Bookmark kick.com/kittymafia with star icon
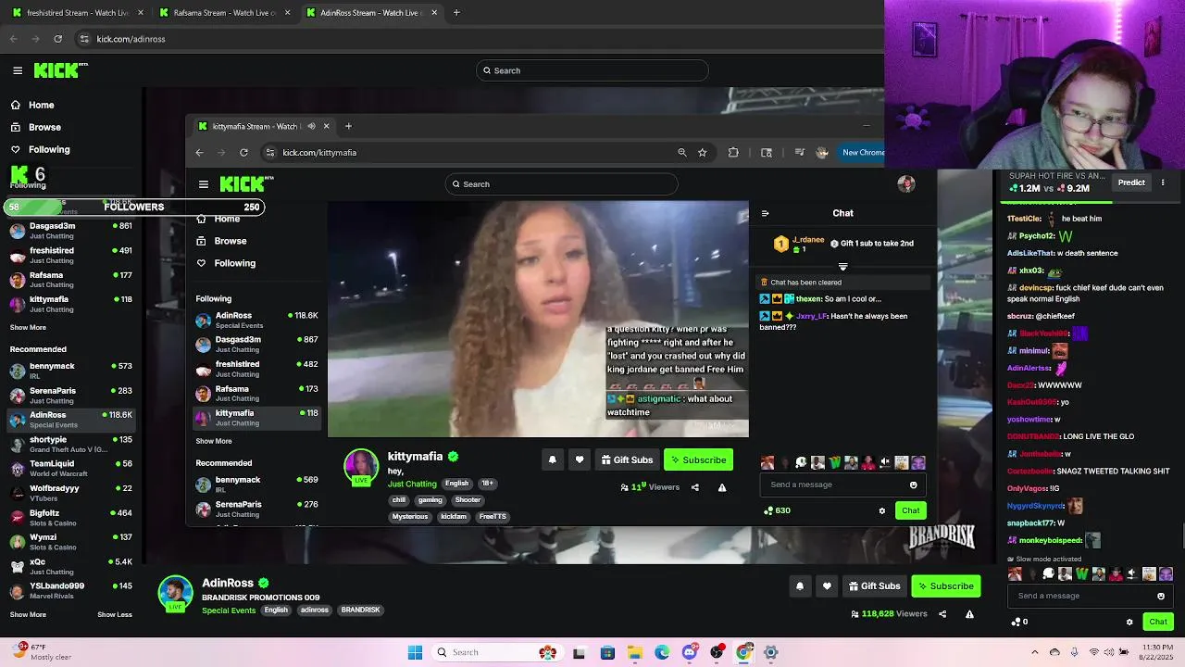Image resolution: width=1185 pixels, height=667 pixels. tap(703, 152)
